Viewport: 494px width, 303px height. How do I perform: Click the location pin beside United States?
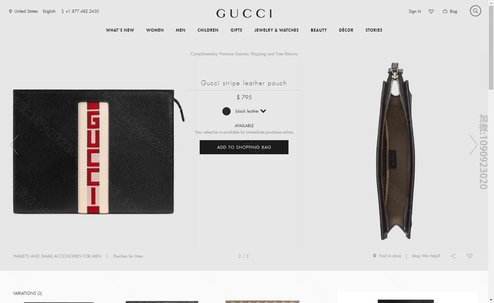tap(10, 11)
